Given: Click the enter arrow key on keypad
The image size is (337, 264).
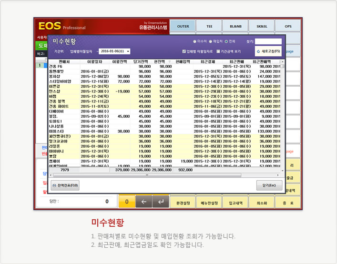Looking at the screenshot, I should (x=161, y=202).
